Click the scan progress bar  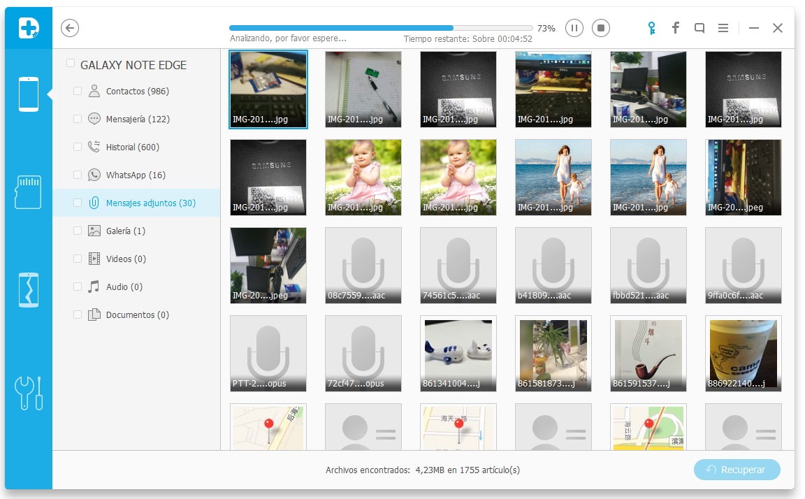tap(382, 28)
